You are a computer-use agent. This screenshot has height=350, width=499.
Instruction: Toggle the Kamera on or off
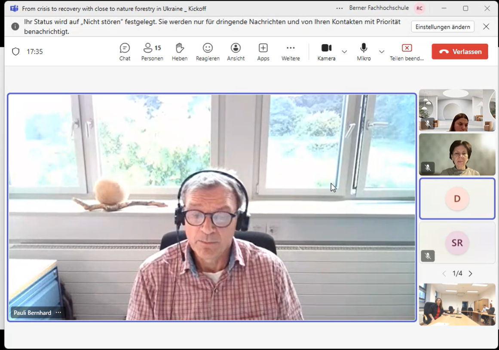(326, 52)
